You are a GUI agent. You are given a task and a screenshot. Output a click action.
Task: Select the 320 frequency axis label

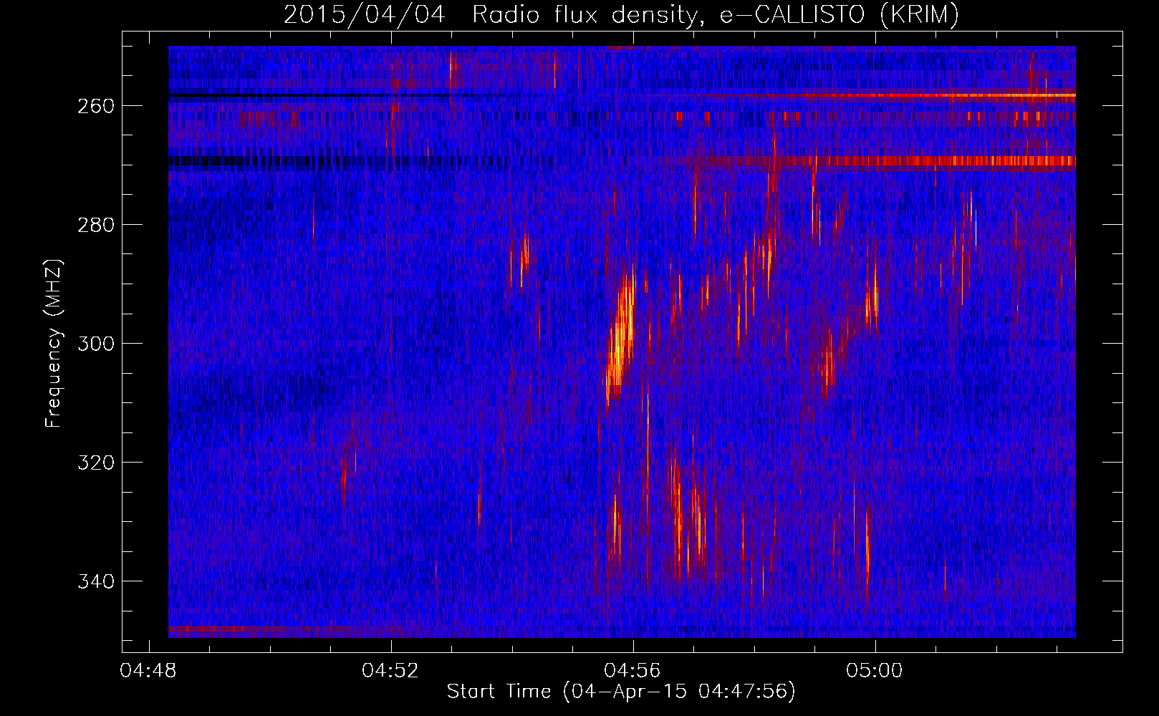click(x=97, y=463)
